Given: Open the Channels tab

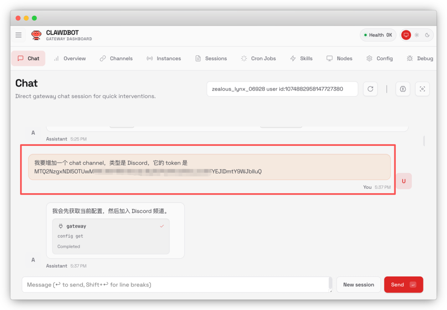Looking at the screenshot, I should click(116, 58).
